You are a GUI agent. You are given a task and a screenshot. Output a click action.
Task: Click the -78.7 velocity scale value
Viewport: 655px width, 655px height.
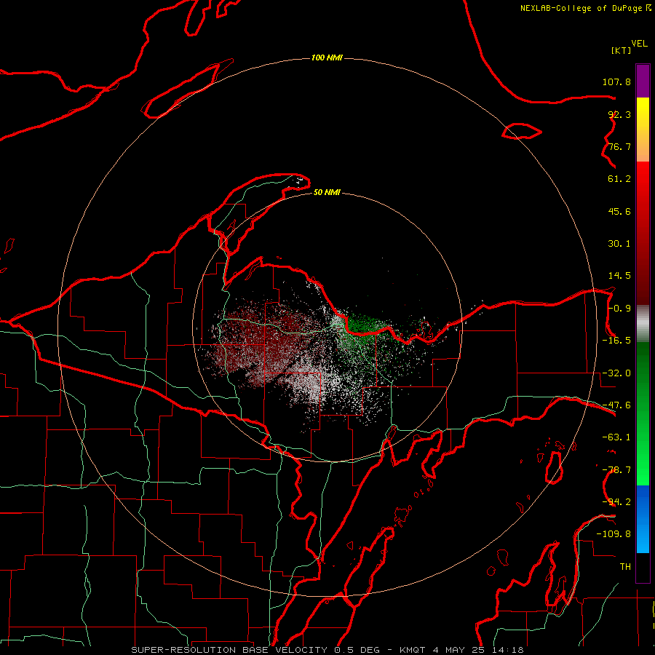616,470
